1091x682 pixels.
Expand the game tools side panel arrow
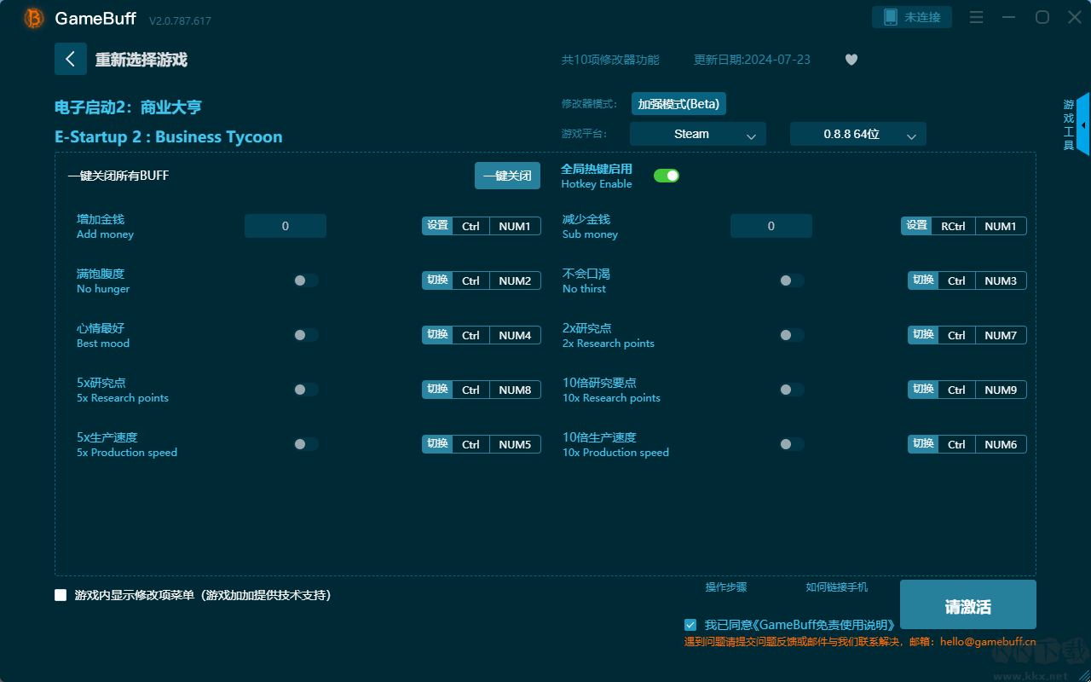click(x=1082, y=125)
